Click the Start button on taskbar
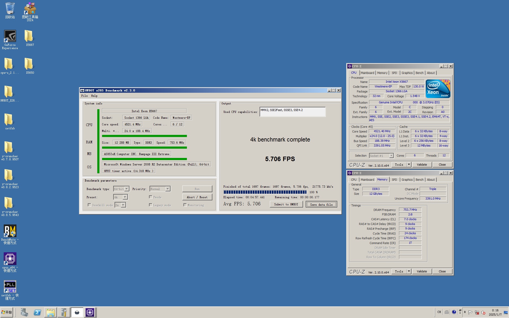Viewport: 509px width, 318px height. click(x=7, y=312)
